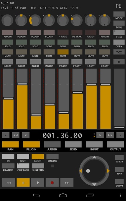
Task: Arm recording with the red record button
Action: coord(52,182)
